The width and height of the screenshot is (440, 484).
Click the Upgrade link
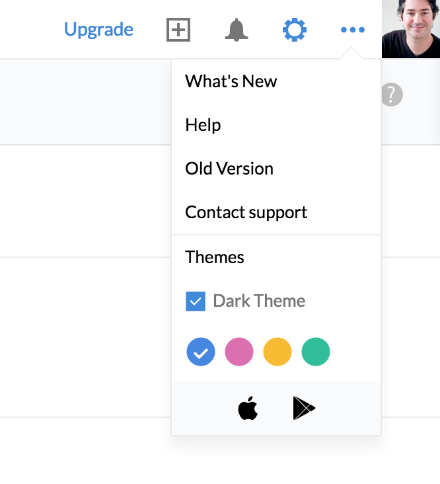98,30
